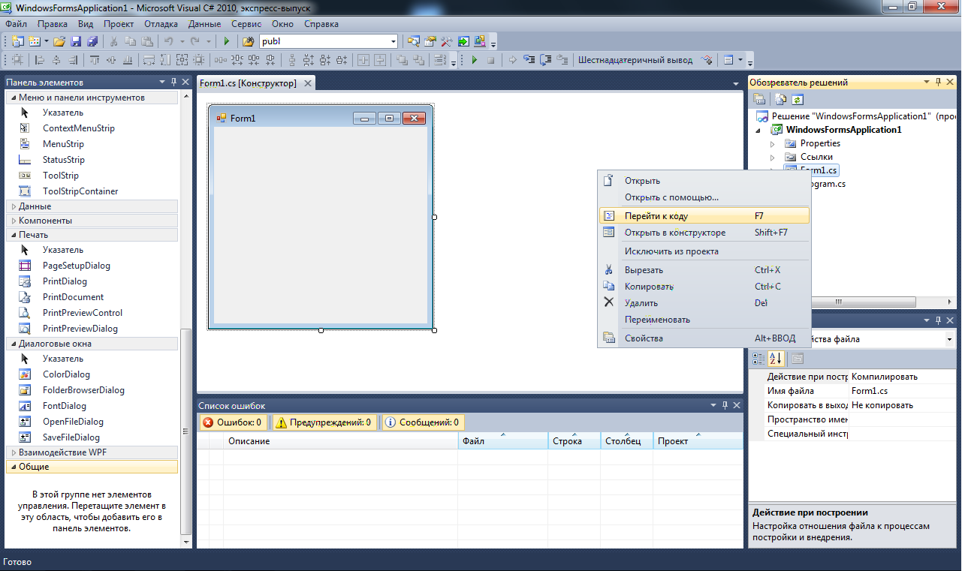Expand the Данные toolbox group
This screenshot has width=962, height=571.
point(92,206)
